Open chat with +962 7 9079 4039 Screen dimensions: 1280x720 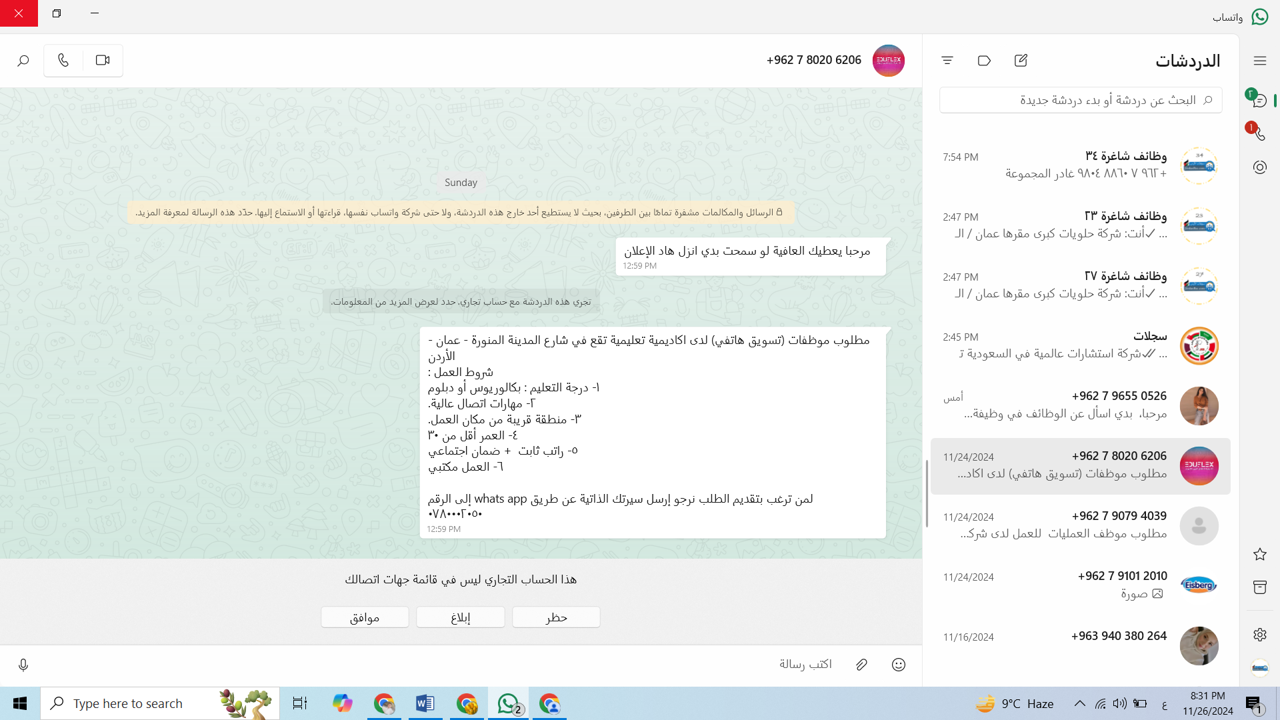[x=1081, y=525]
